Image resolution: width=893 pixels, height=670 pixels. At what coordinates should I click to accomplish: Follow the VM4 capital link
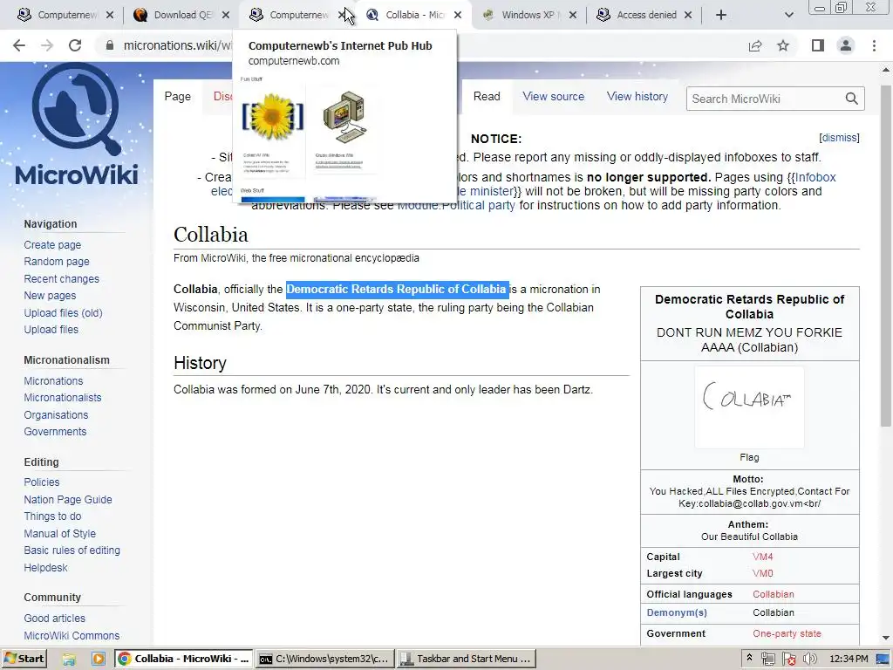point(762,557)
